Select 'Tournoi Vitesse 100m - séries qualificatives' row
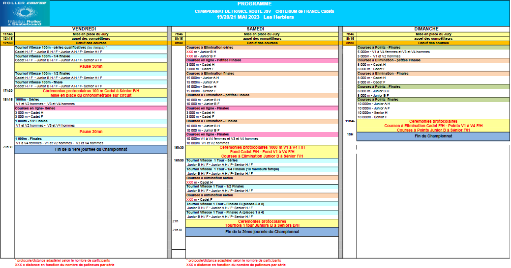The width and height of the screenshot is (511, 268). [x=90, y=48]
